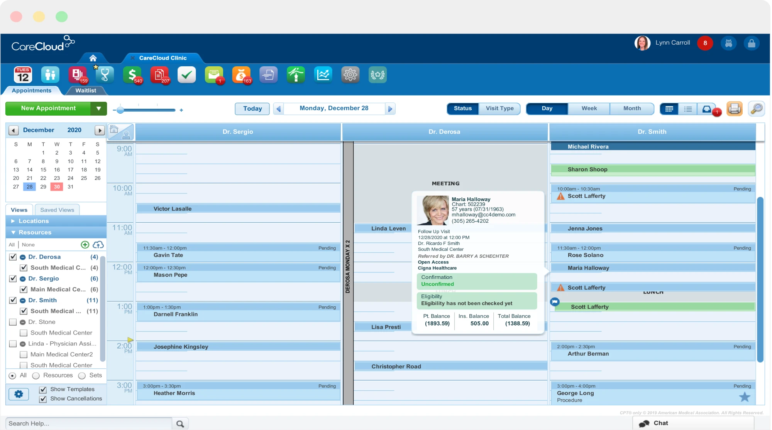Viewport: 772px width, 430px height.
Task: Enable the Dr. Stone resource checkbox
Action: 13,322
